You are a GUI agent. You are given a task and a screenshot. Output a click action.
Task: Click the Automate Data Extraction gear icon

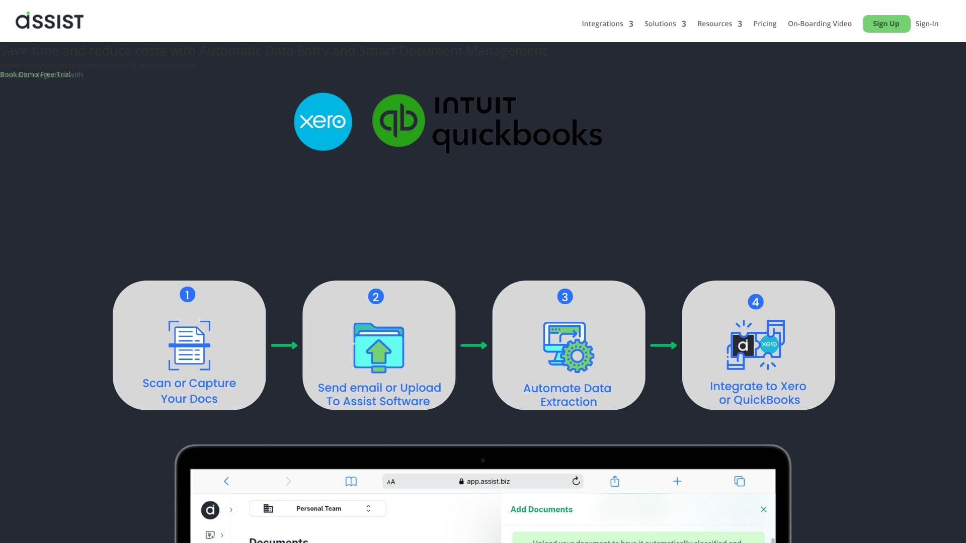point(569,347)
